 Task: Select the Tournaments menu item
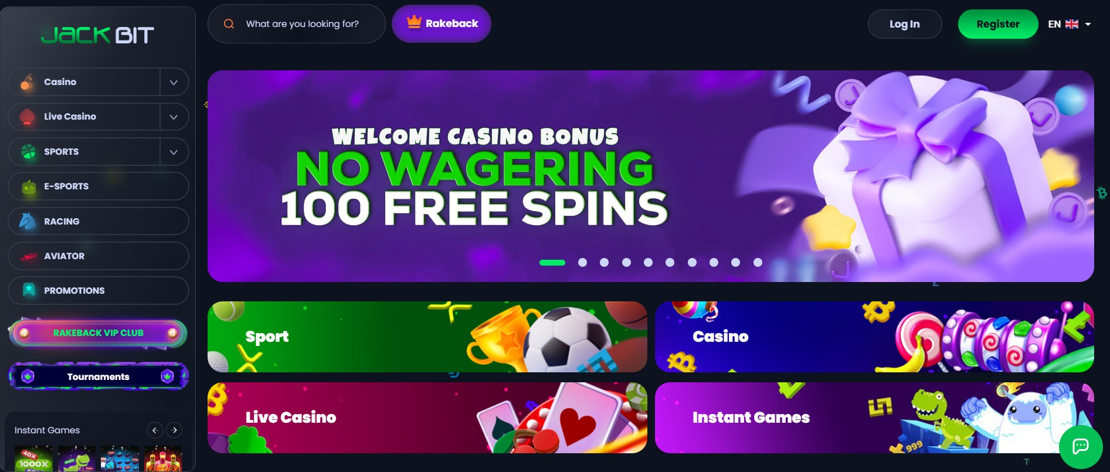[x=99, y=376]
